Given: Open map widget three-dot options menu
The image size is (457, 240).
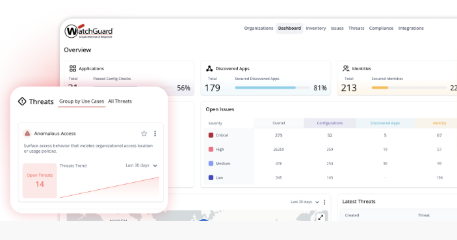Looking at the screenshot, I should tap(324, 202).
